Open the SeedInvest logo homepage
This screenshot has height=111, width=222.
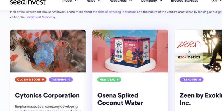27,2
